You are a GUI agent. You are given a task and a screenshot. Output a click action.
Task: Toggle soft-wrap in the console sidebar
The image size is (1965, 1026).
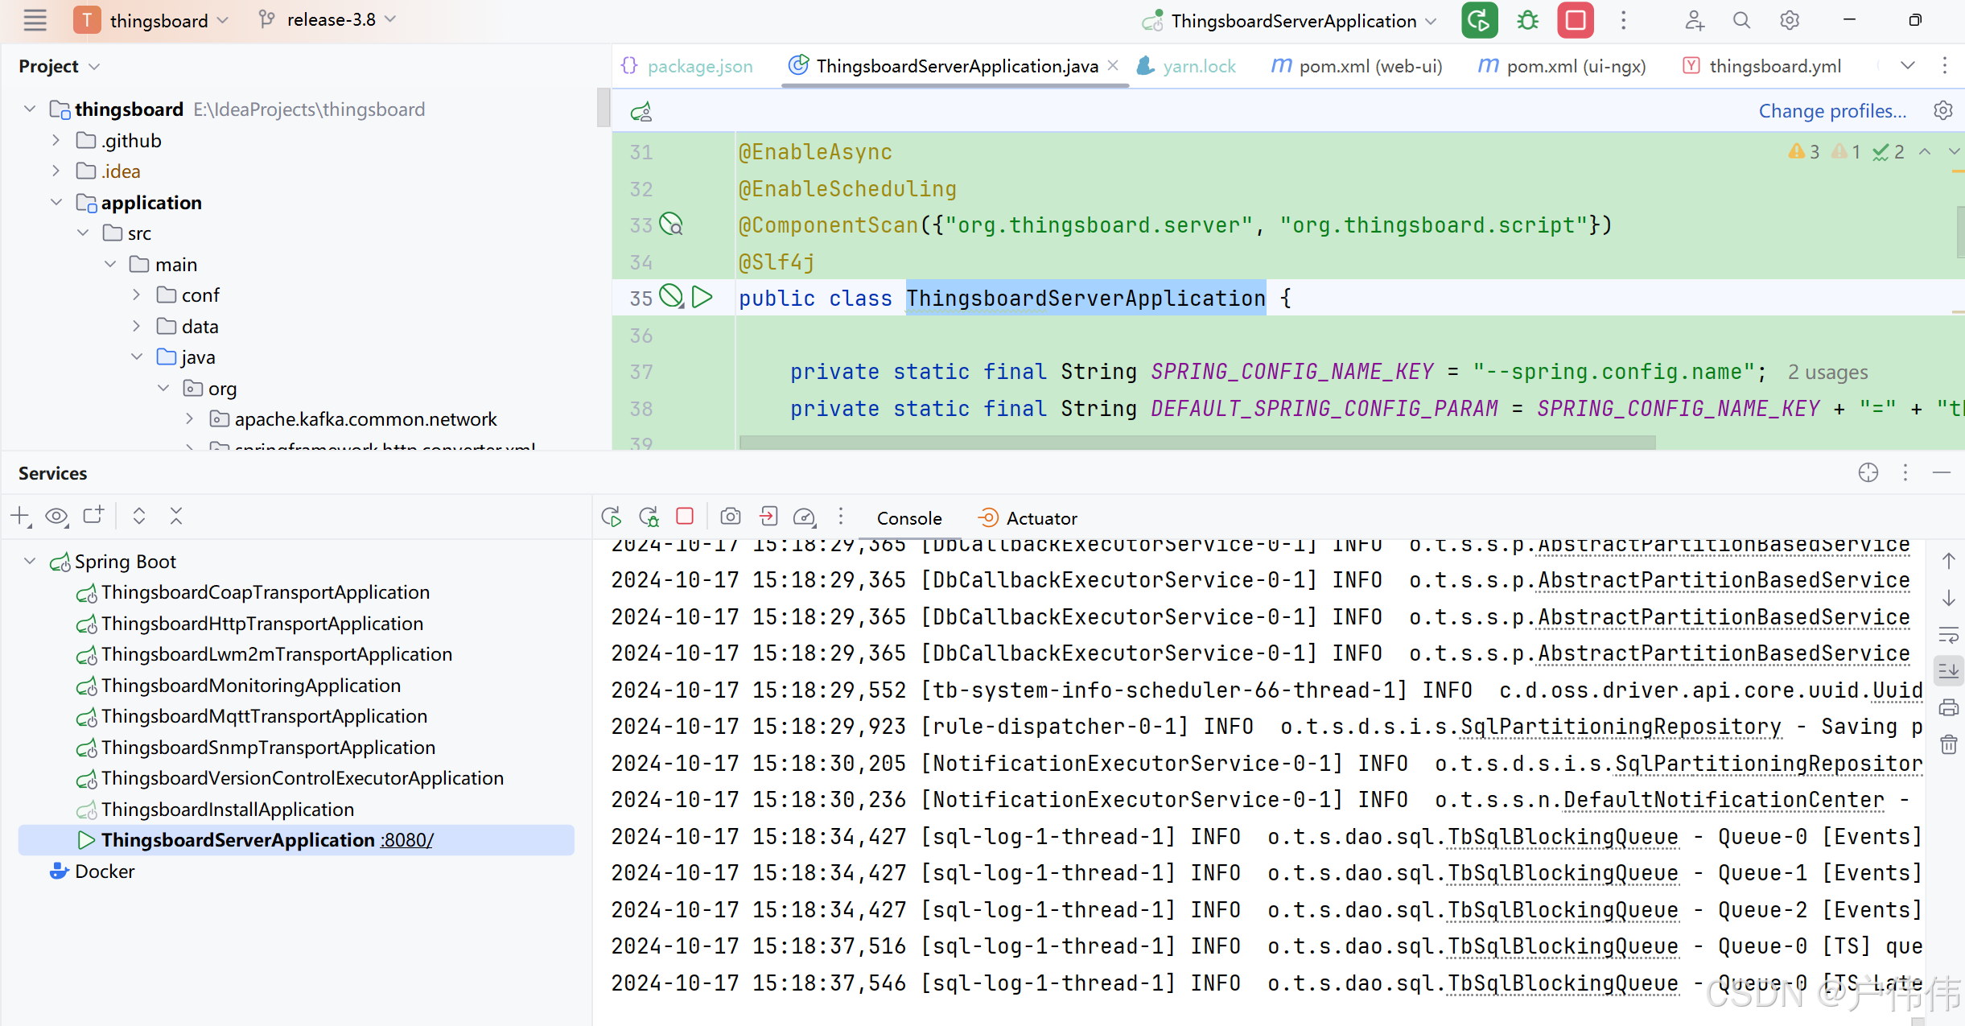point(1948,635)
